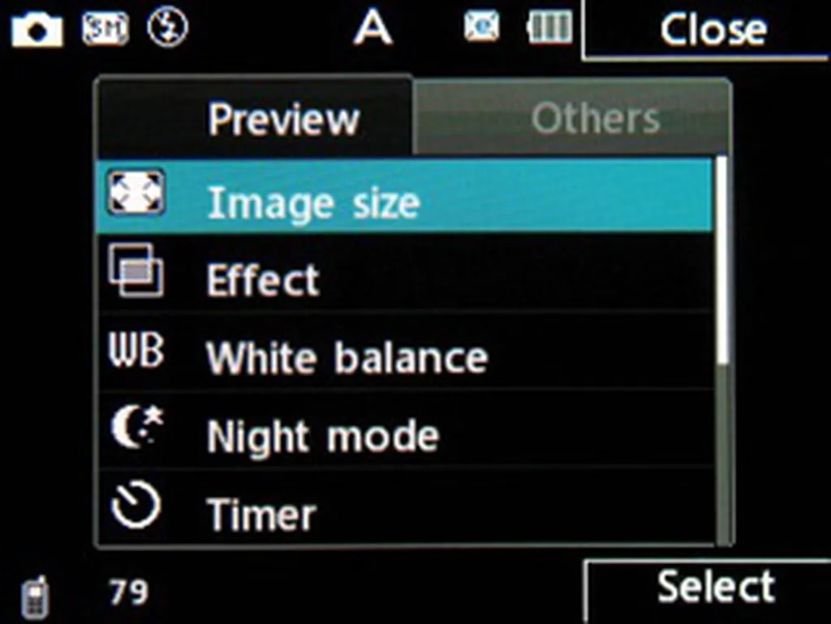Click the 3M resolution indicator icon
This screenshot has width=831, height=624.
coord(105,28)
